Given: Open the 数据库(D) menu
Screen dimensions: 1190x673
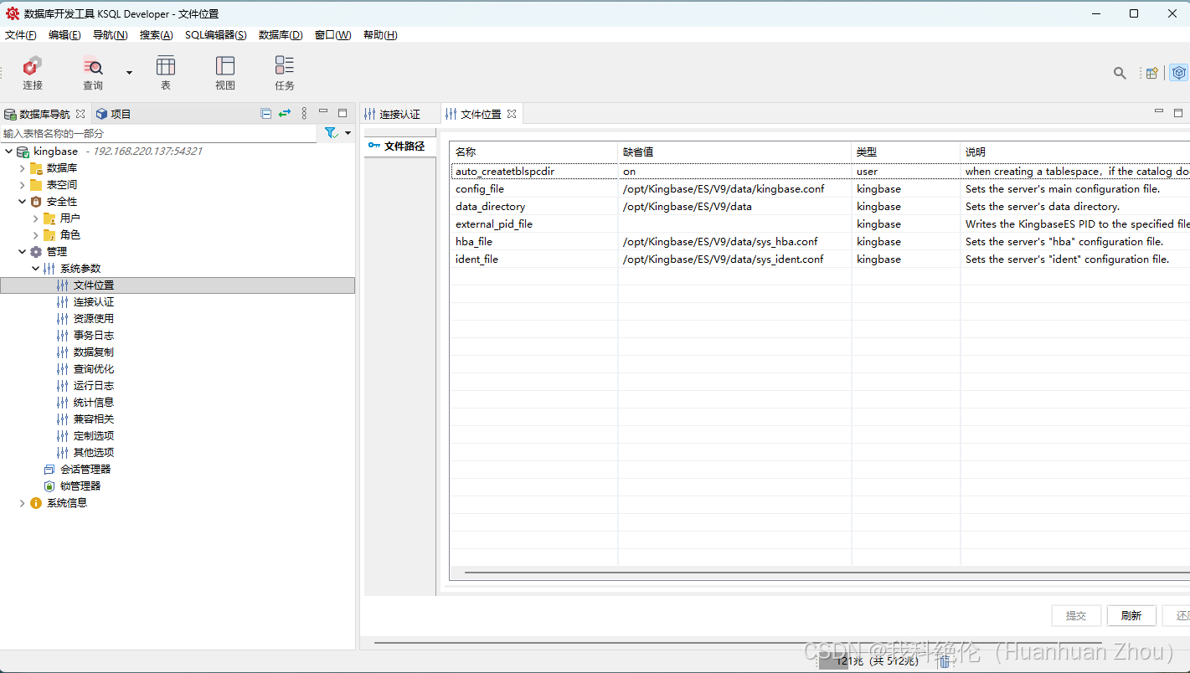Looking at the screenshot, I should (281, 34).
